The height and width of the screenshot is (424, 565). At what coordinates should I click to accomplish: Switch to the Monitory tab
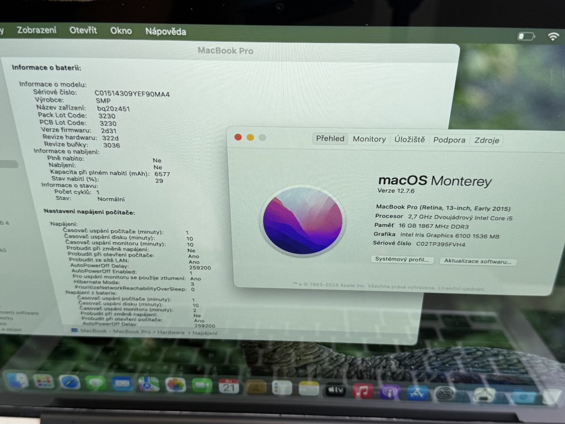pos(369,139)
